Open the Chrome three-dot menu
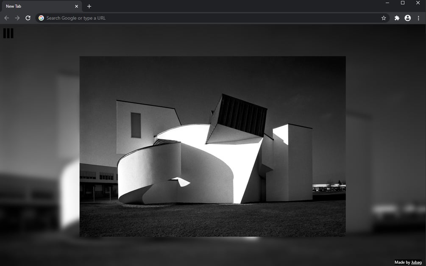 point(418,18)
